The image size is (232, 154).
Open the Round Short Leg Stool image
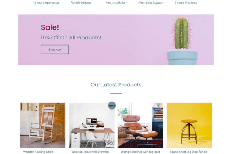pos(190,125)
